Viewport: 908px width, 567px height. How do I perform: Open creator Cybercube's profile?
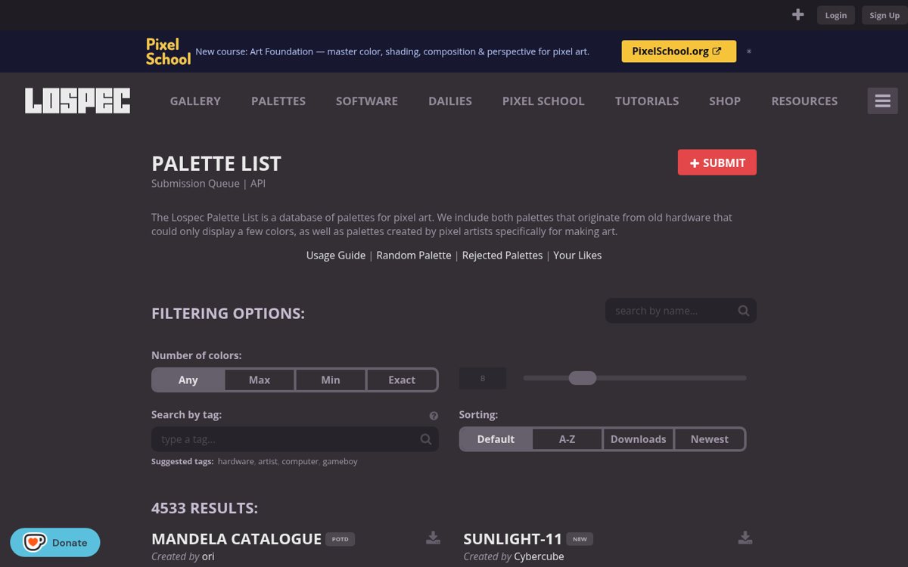click(539, 556)
